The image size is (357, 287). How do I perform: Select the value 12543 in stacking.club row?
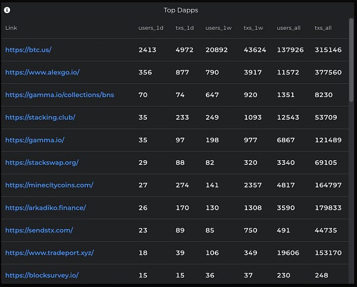288,117
